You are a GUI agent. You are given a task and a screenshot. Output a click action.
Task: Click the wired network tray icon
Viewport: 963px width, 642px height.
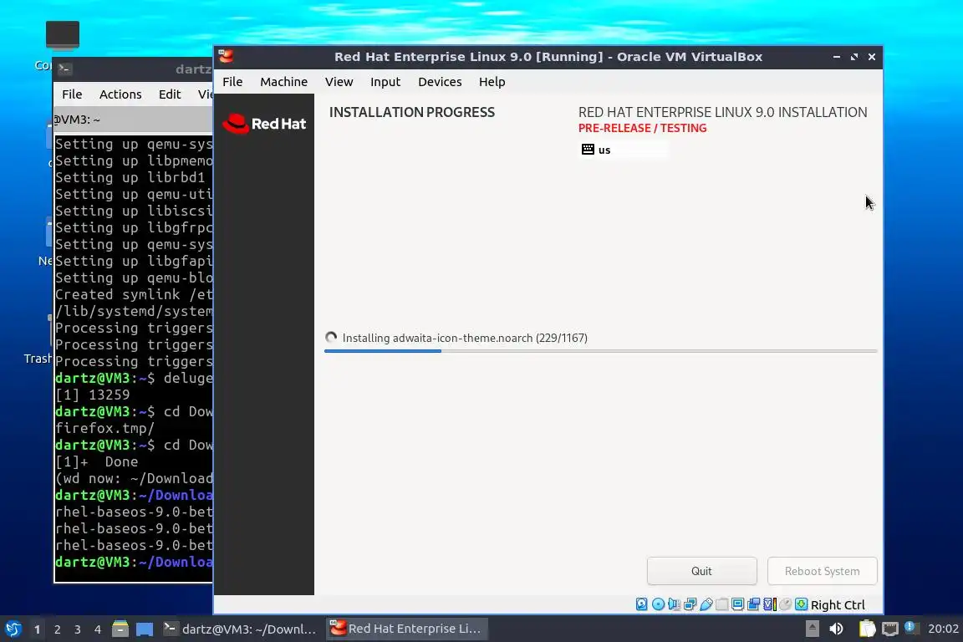click(890, 629)
